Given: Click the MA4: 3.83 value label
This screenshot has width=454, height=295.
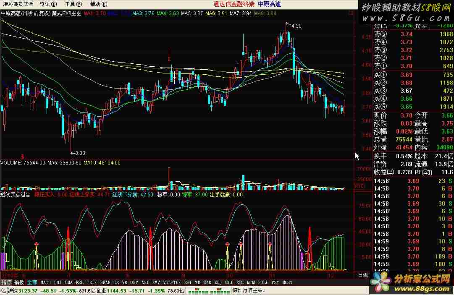Looking at the screenshot, I should click(168, 13).
